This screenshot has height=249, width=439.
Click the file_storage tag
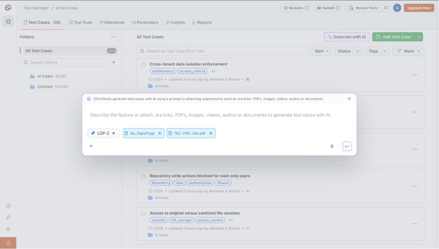[x=181, y=220]
